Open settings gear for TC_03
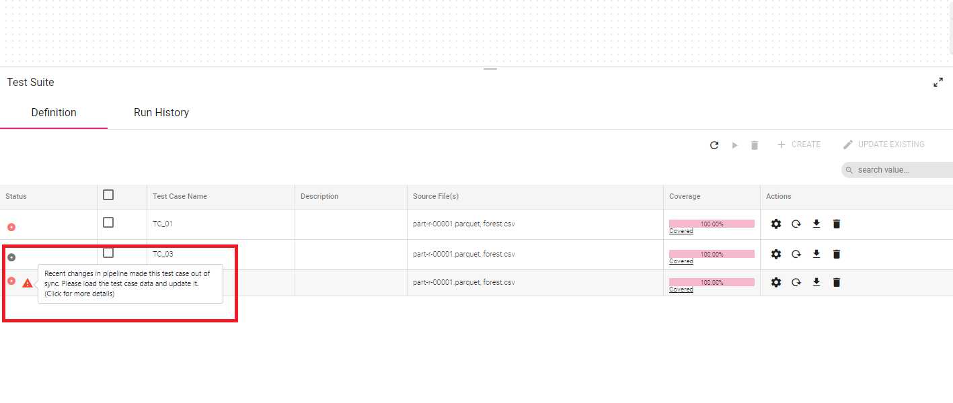The width and height of the screenshot is (953, 403). [x=776, y=254]
